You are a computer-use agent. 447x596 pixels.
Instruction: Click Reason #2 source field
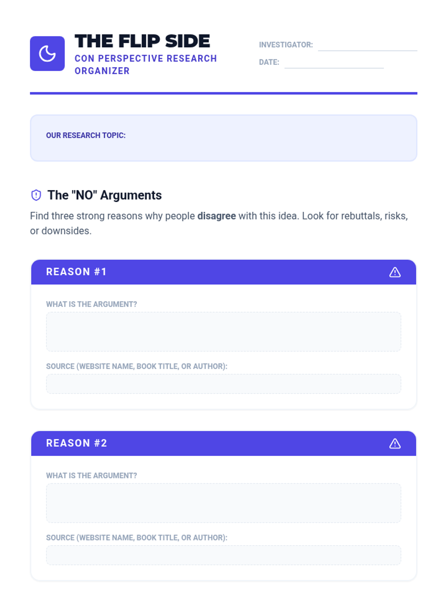[x=223, y=555]
